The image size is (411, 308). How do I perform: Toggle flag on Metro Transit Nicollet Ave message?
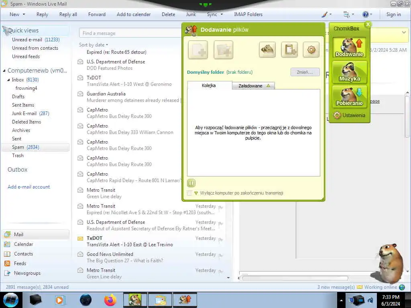[221, 207]
